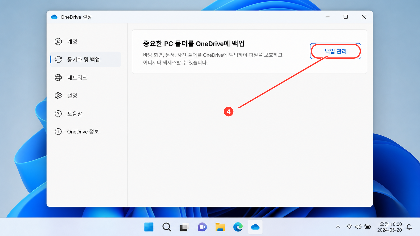The width and height of the screenshot is (420, 236).
Task: Maximize the OneDrive 설정 window
Action: [346, 17]
